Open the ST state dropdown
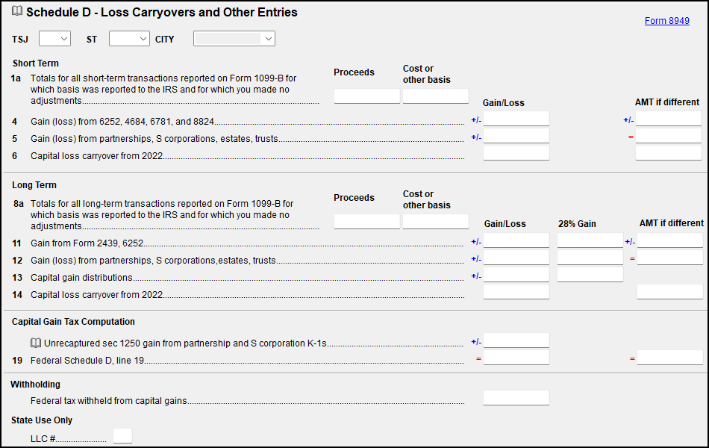 [129, 39]
